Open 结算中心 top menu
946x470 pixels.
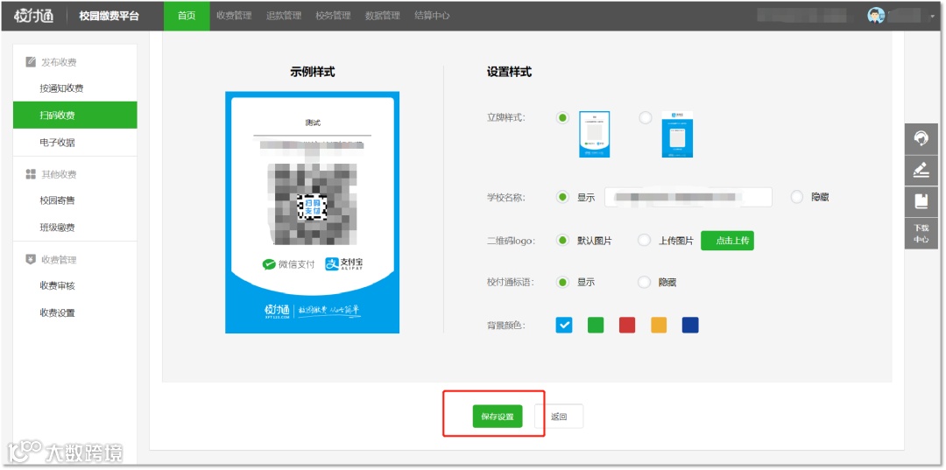432,16
